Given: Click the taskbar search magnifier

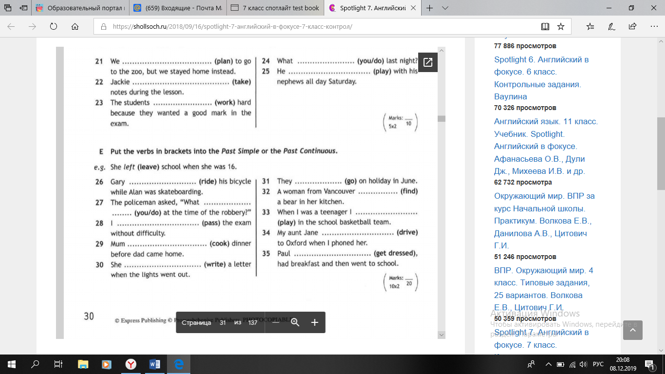Looking at the screenshot, I should (x=35, y=364).
